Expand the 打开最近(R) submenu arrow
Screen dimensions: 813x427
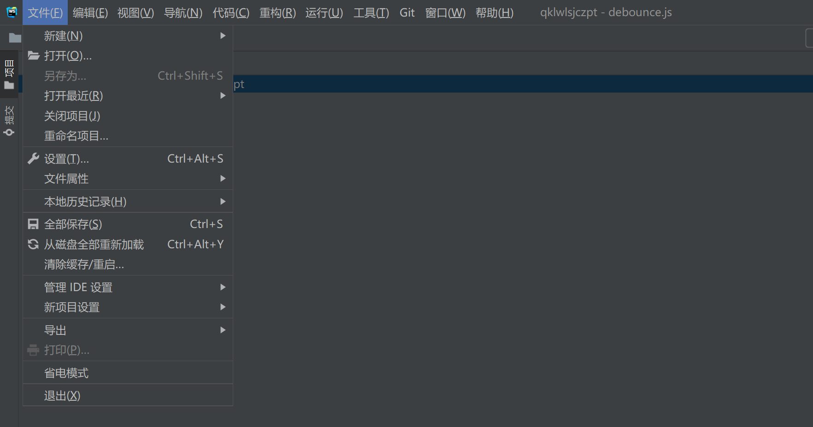(x=223, y=95)
